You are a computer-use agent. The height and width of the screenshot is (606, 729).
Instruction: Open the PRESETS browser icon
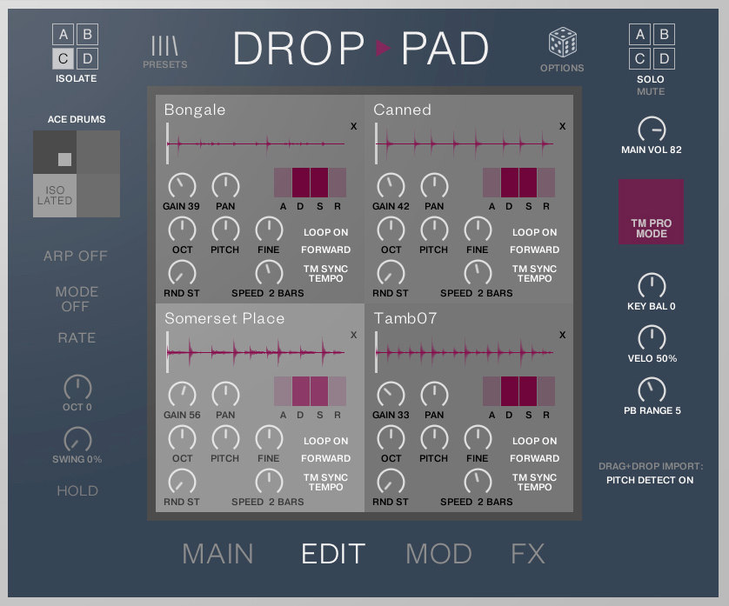(x=164, y=43)
